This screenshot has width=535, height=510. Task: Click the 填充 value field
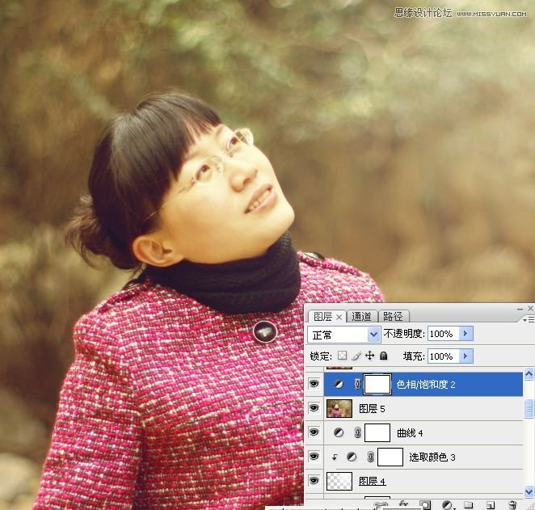[x=443, y=356]
